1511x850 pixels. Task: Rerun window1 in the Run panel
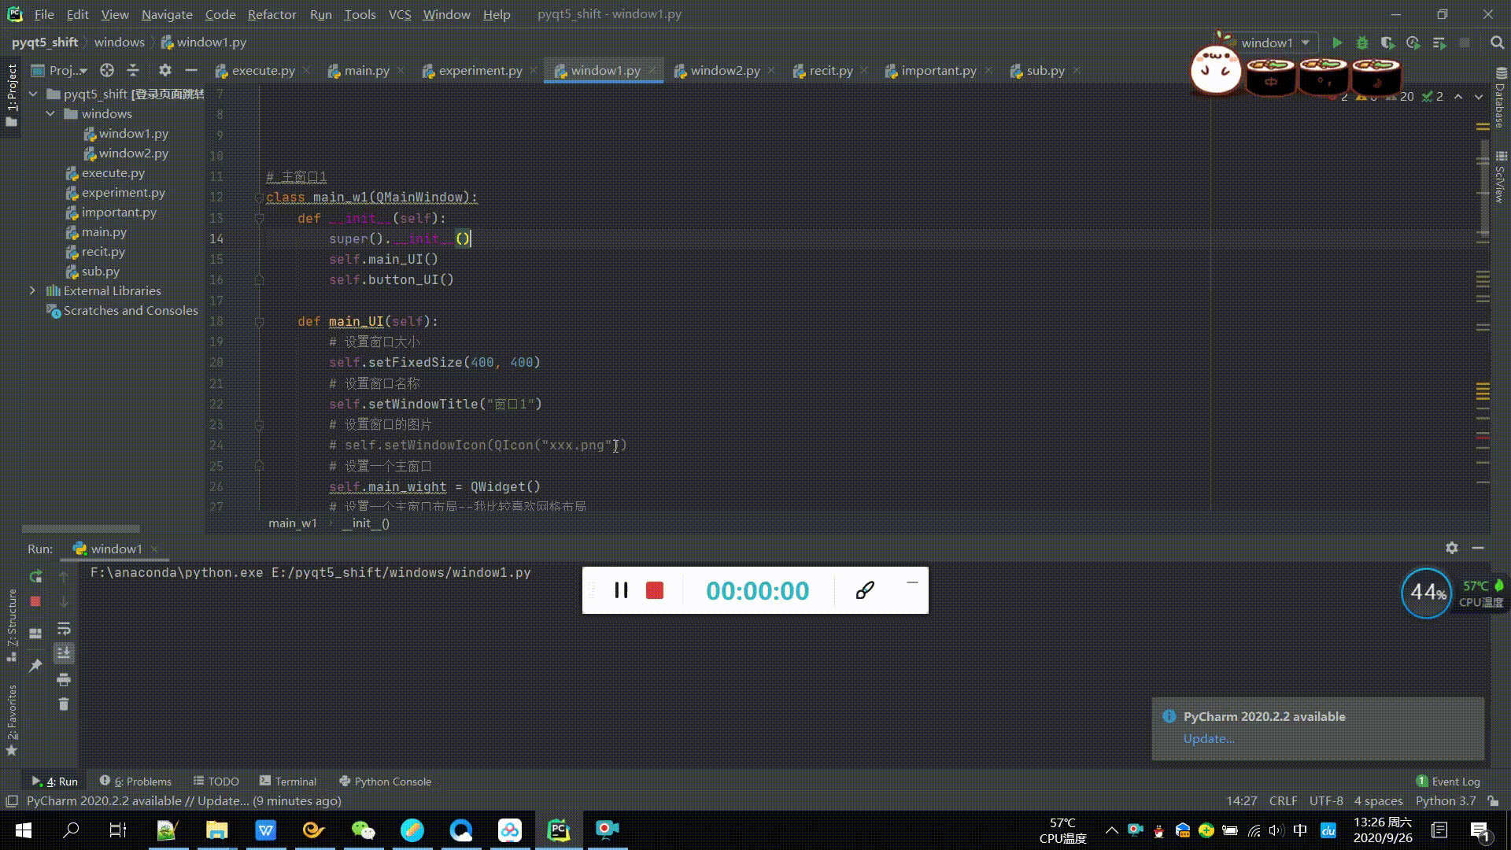[x=35, y=576]
